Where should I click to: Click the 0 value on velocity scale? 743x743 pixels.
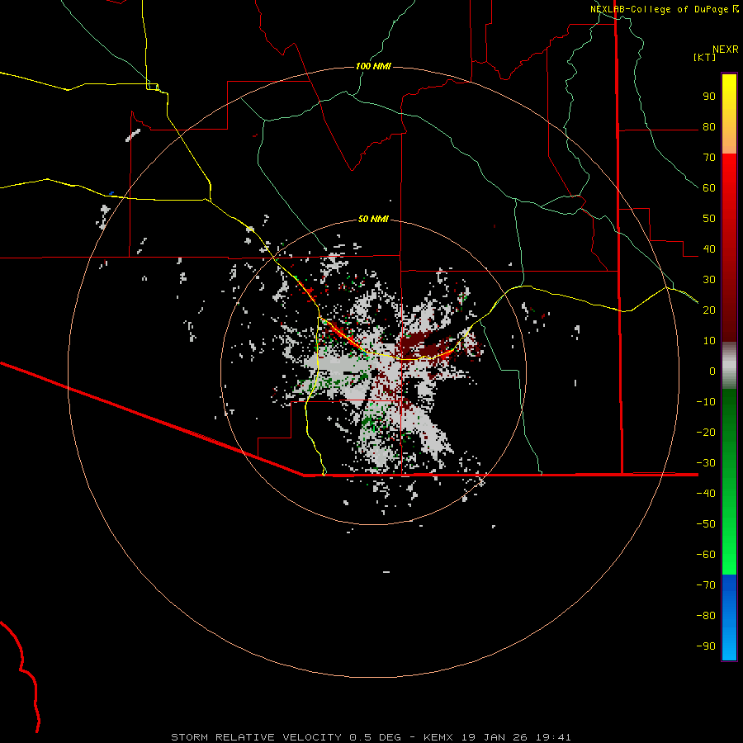[712, 371]
